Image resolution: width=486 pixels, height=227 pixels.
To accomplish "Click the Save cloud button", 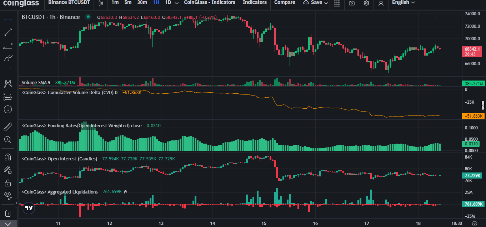I will 312,2.
